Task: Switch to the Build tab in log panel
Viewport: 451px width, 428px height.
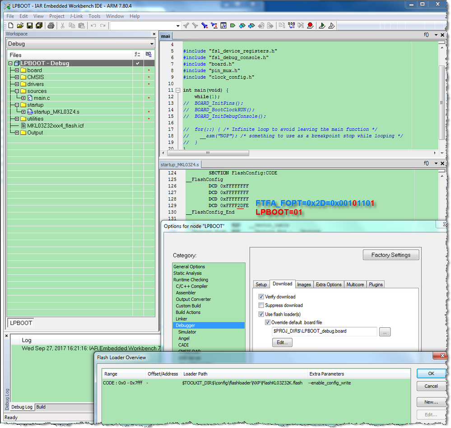Action: [41, 407]
